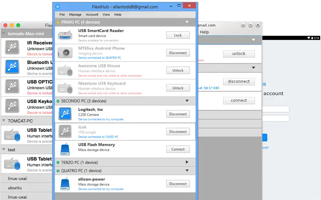
Task: Collapse the QUATRO PC device group
Action: pyautogui.click(x=187, y=170)
